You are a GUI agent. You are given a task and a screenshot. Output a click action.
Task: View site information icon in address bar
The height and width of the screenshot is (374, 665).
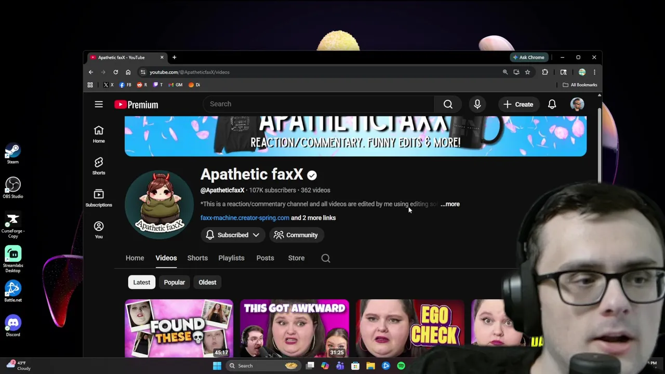pos(143,72)
